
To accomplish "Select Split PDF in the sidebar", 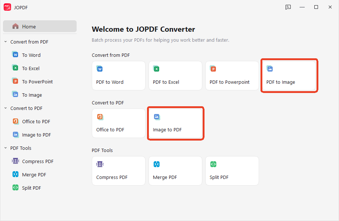I will click(x=31, y=188).
